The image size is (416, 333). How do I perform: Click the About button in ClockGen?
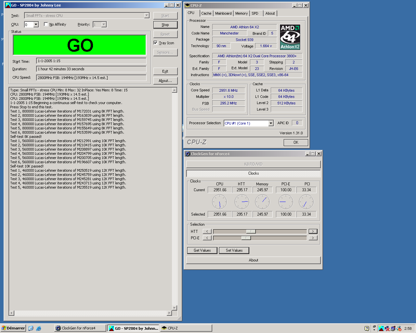click(x=253, y=260)
